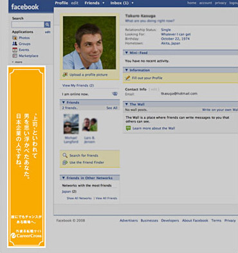Click Takuro Kasuga profile name
Screen dimensions: 238x253
point(140,16)
